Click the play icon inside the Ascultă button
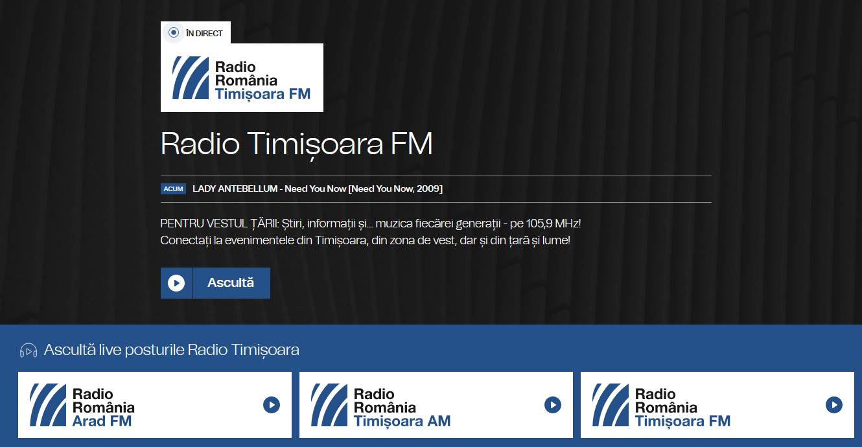The image size is (862, 447). tap(176, 283)
